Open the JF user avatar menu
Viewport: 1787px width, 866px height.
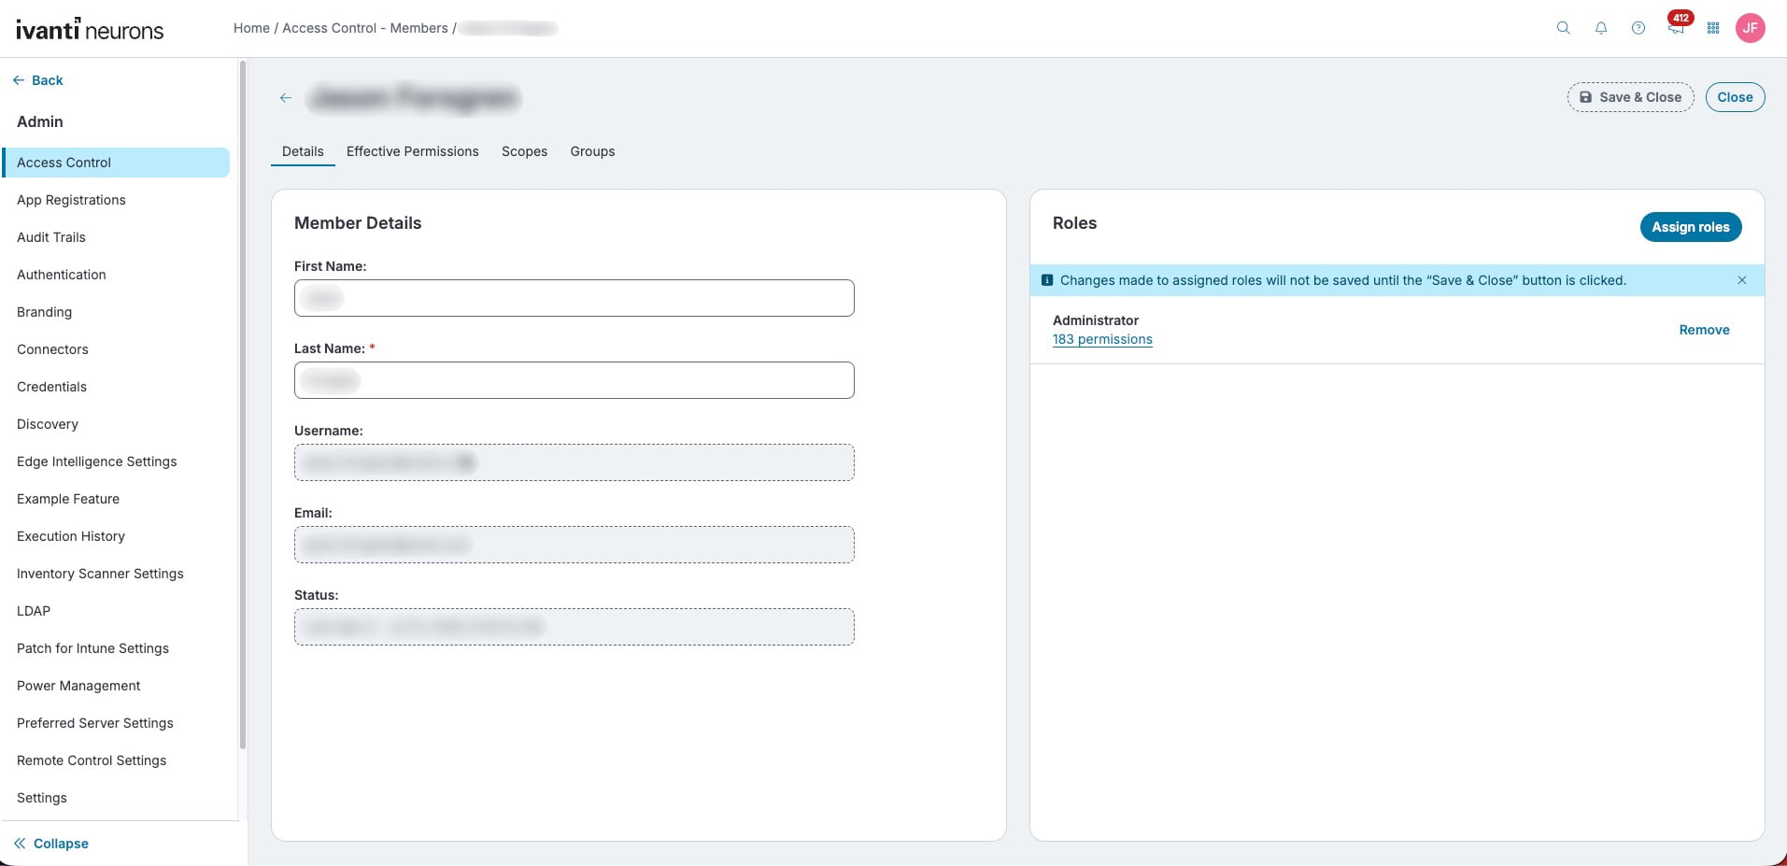tap(1750, 28)
